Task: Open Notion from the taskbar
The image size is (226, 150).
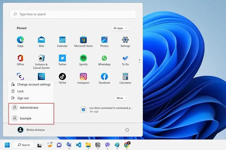Action: (x=98, y=145)
